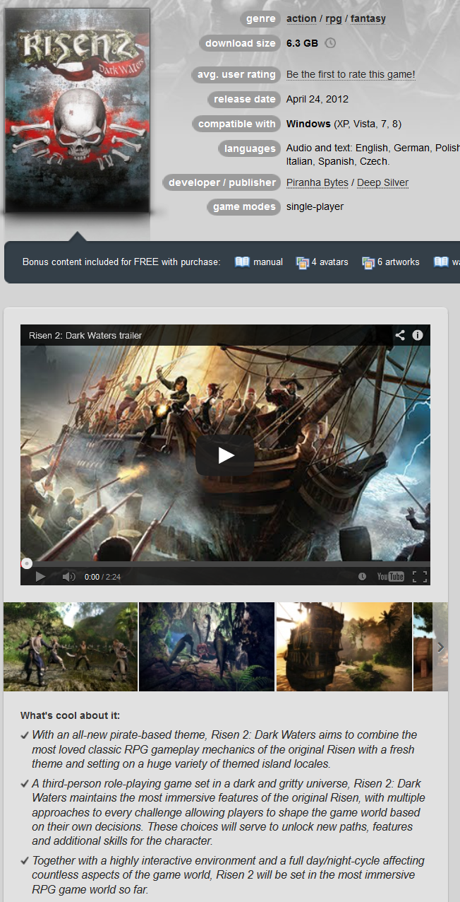
Task: Open the Piranha Bytes developer link
Action: pos(317,182)
